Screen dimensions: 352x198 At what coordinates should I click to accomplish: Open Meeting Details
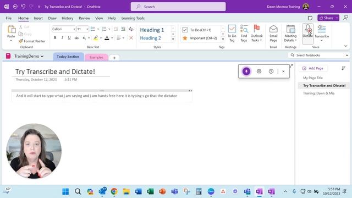point(290,33)
